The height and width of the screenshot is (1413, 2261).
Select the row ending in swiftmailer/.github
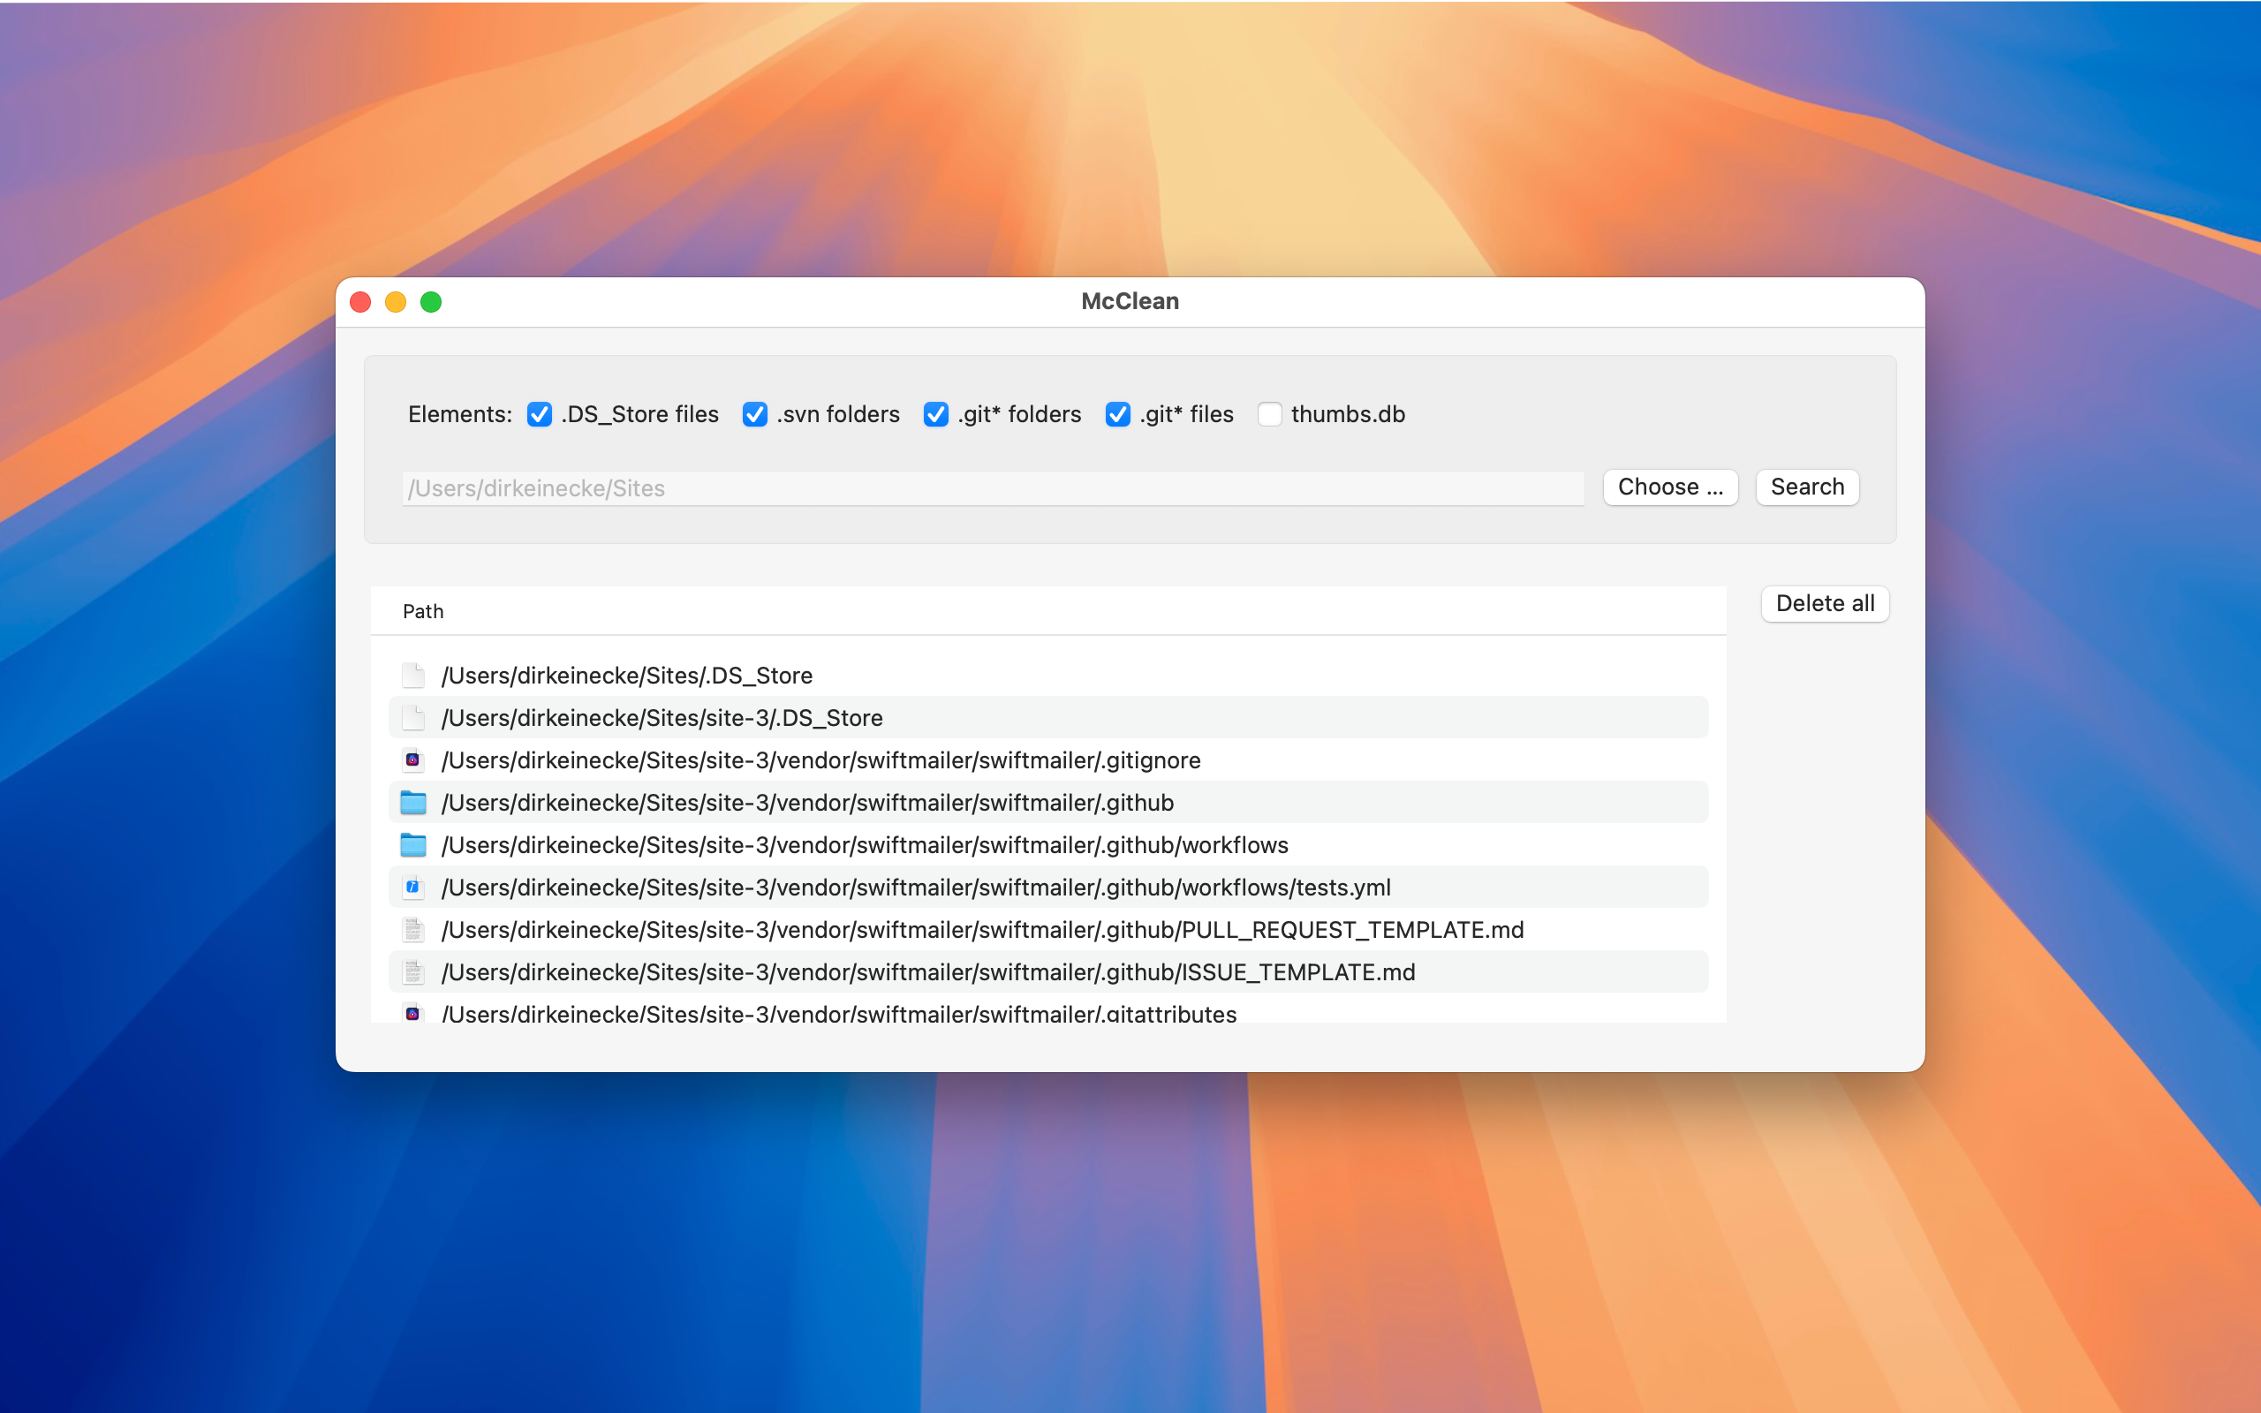tap(1048, 803)
